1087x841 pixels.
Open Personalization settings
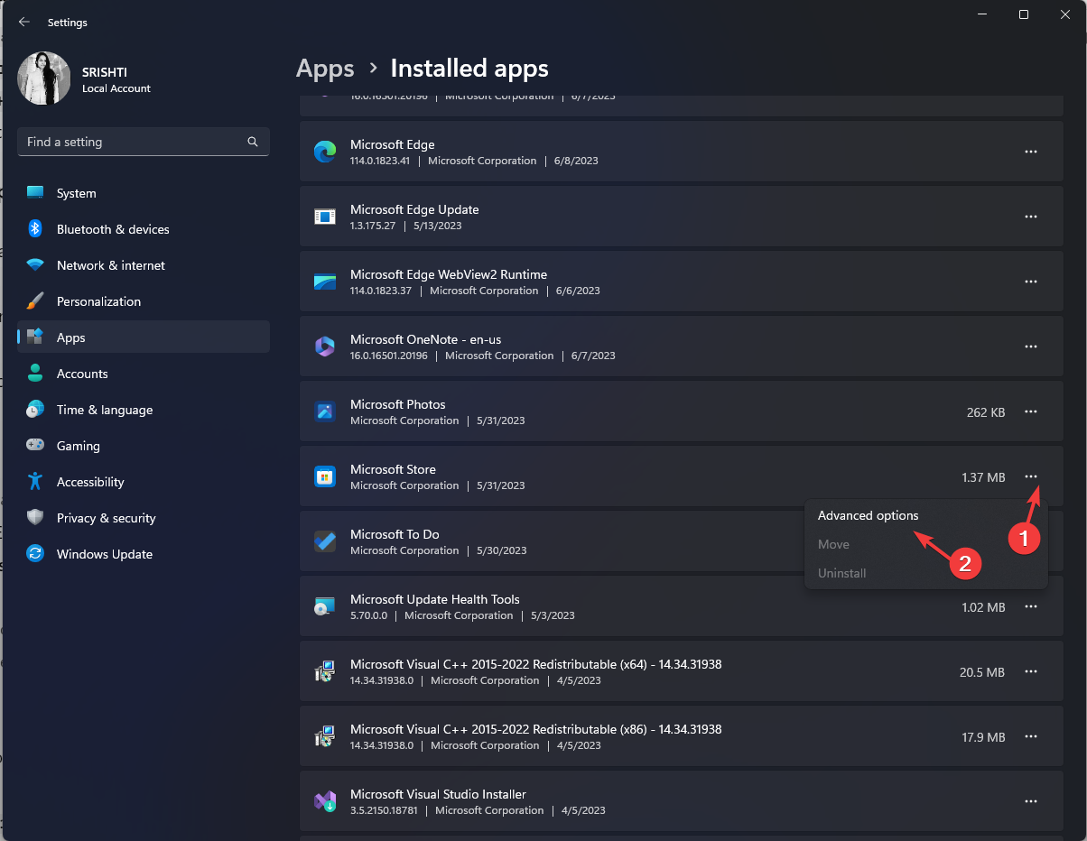[144, 301]
